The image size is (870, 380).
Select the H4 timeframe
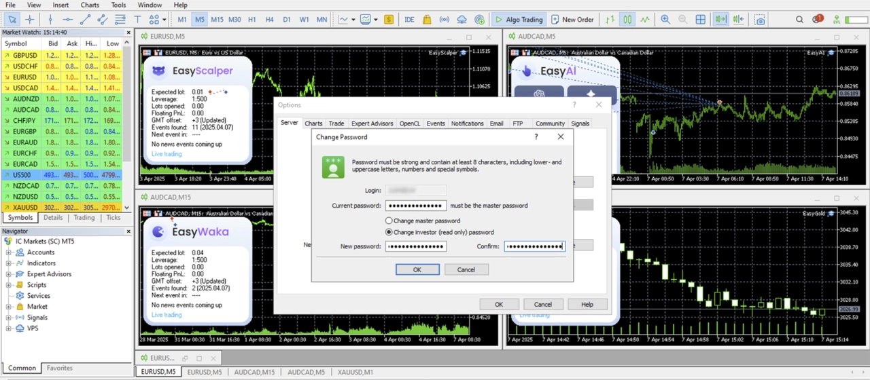270,20
